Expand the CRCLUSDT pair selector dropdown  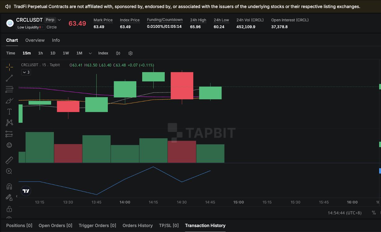point(59,20)
